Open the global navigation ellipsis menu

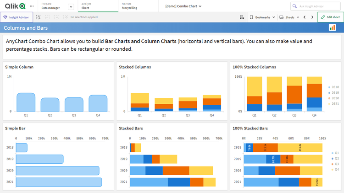click(31, 6)
